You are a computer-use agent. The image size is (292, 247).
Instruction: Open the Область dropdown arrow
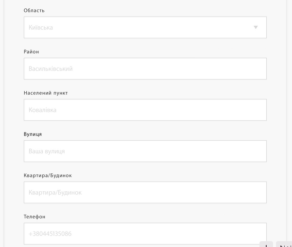pyautogui.click(x=256, y=28)
